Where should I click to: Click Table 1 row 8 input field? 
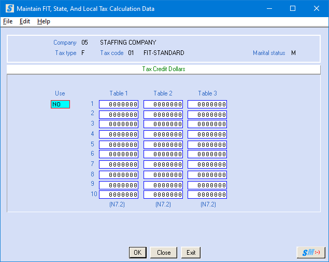click(119, 175)
